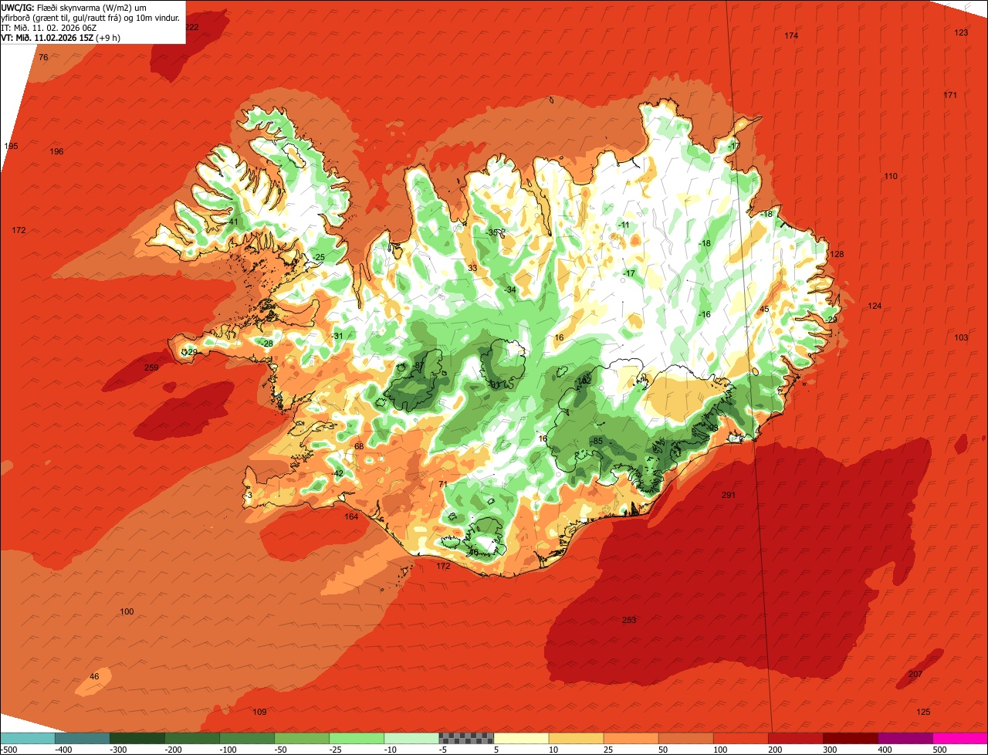Select the map value 45
The width and height of the screenshot is (988, 755).
pos(764,309)
